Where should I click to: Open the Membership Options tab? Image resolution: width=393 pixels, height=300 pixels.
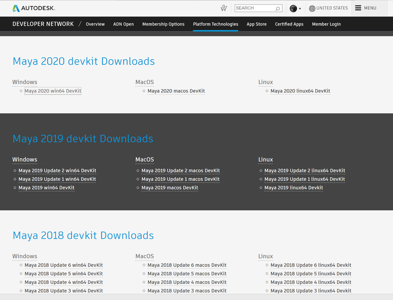163,24
